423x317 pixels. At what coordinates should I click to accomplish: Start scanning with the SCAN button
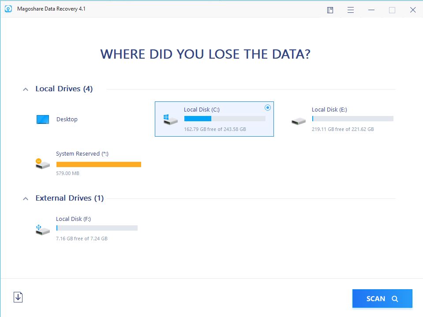(x=382, y=298)
